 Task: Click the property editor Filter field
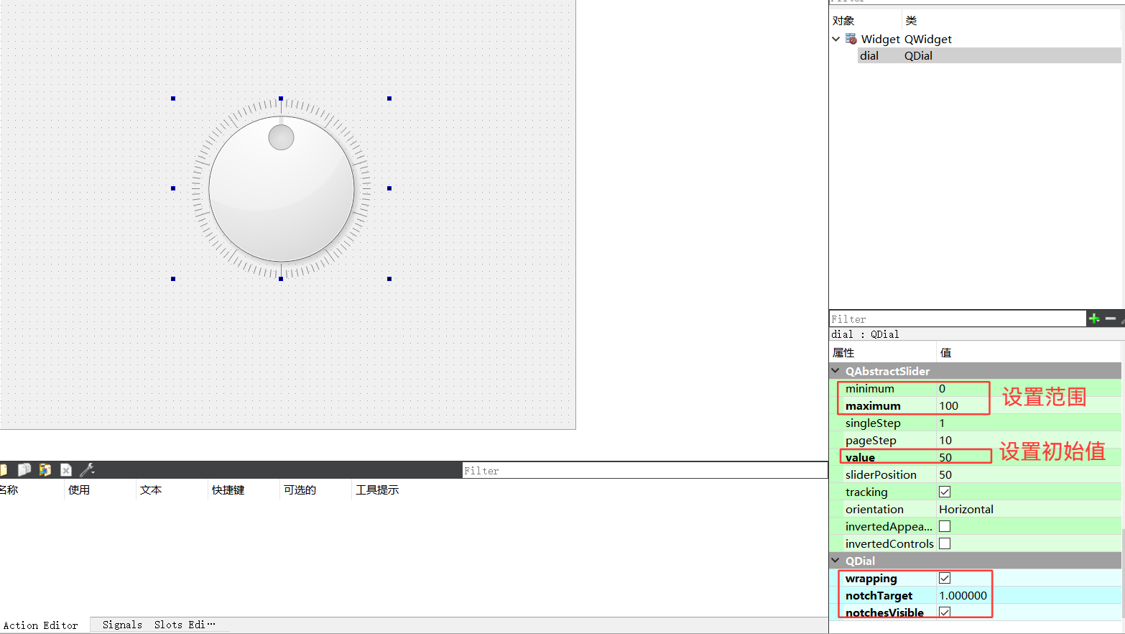956,319
